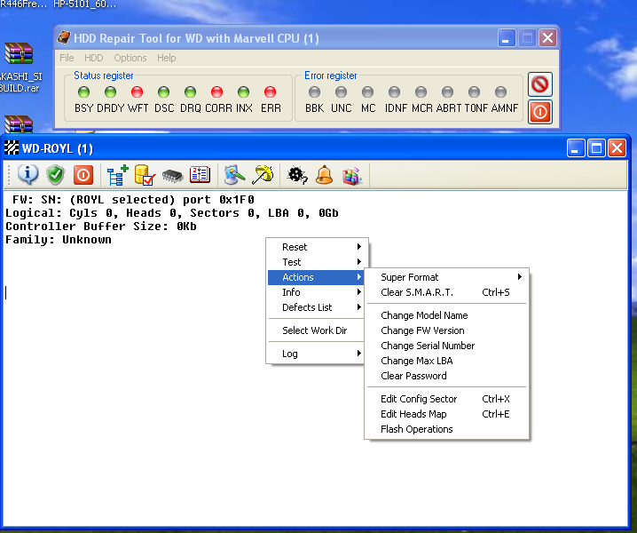Image resolution: width=637 pixels, height=533 pixels.
Task: Select Change Serial Number
Action: point(446,346)
